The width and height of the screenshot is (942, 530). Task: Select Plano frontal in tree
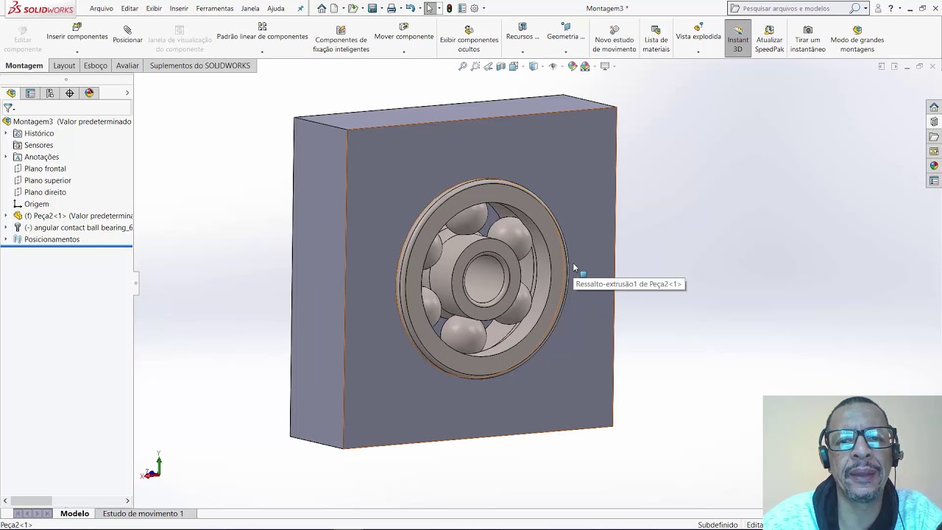point(45,169)
